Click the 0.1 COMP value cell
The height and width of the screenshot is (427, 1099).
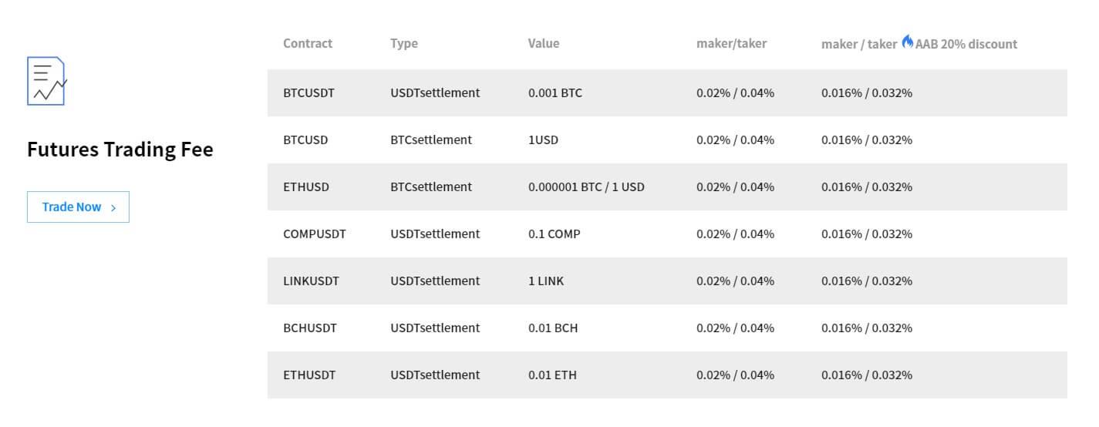[x=555, y=234]
